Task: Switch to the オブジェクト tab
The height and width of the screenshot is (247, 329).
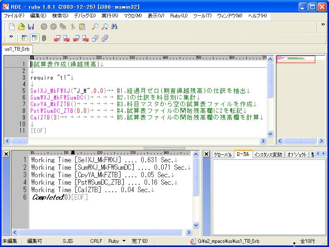Action: (297, 155)
